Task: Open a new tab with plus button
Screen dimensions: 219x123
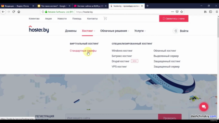Action: [x=147, y=6]
